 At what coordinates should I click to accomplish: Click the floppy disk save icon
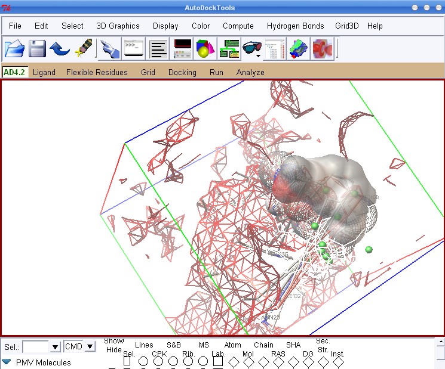click(38, 49)
